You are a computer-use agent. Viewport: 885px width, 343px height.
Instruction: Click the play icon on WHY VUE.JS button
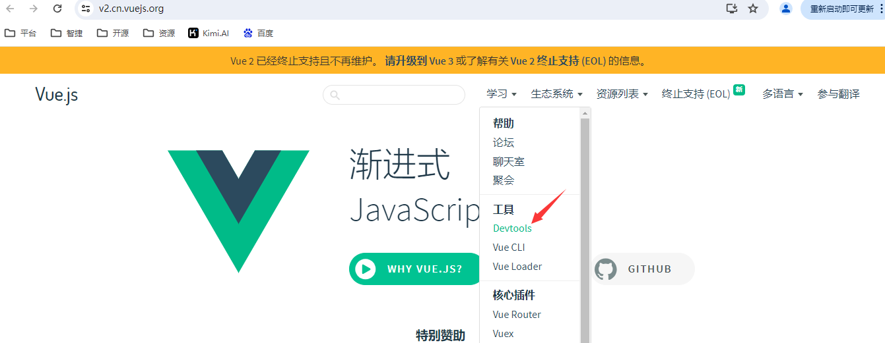pyautogui.click(x=365, y=269)
